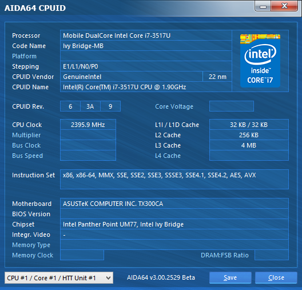302x290 pixels.
Task: Click the Intel Panther Point UM77 chipset value
Action: point(174,224)
